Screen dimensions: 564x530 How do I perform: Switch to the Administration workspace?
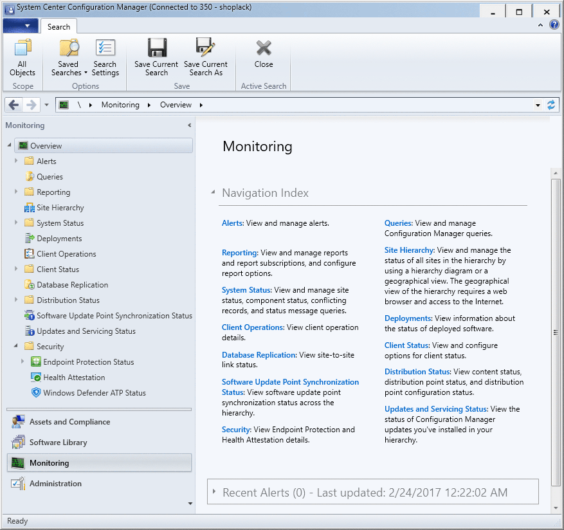[99, 483]
